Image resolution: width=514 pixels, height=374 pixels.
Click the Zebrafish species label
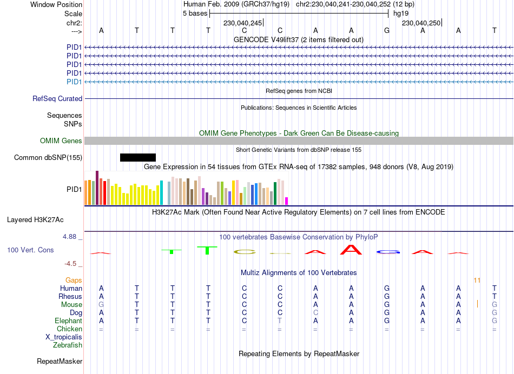pos(68,345)
